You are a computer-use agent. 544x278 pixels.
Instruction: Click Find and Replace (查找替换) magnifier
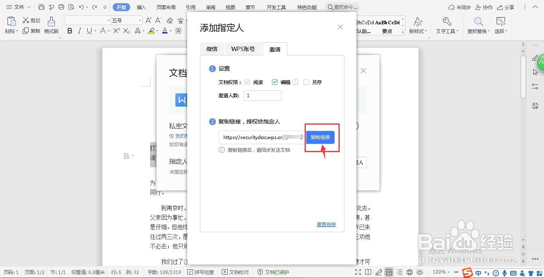tap(478, 22)
